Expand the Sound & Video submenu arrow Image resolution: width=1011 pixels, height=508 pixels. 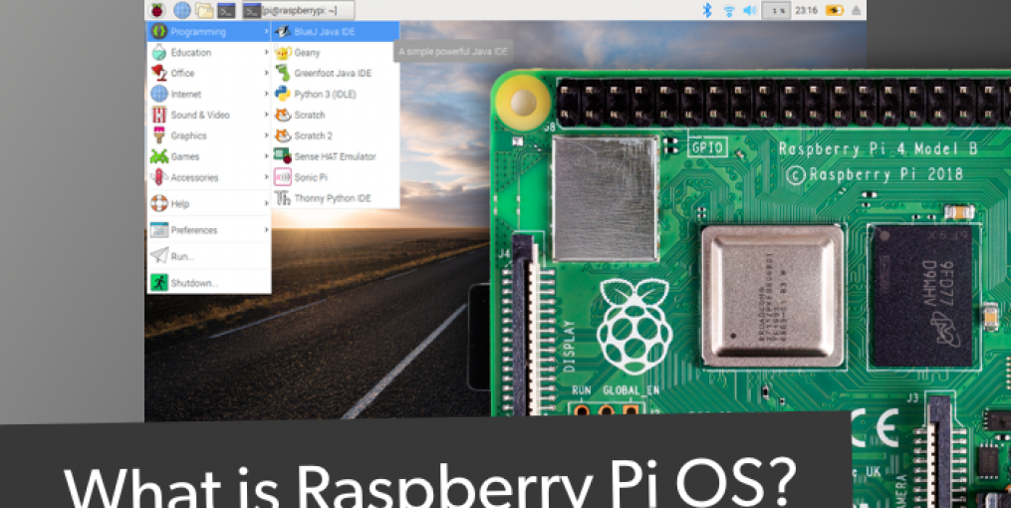click(266, 115)
